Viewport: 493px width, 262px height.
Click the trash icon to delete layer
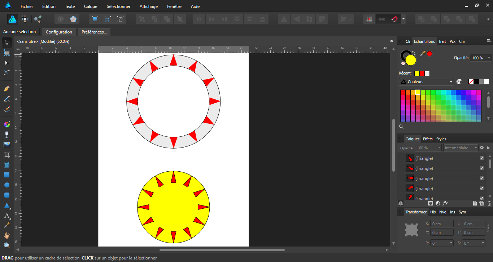pos(489,203)
